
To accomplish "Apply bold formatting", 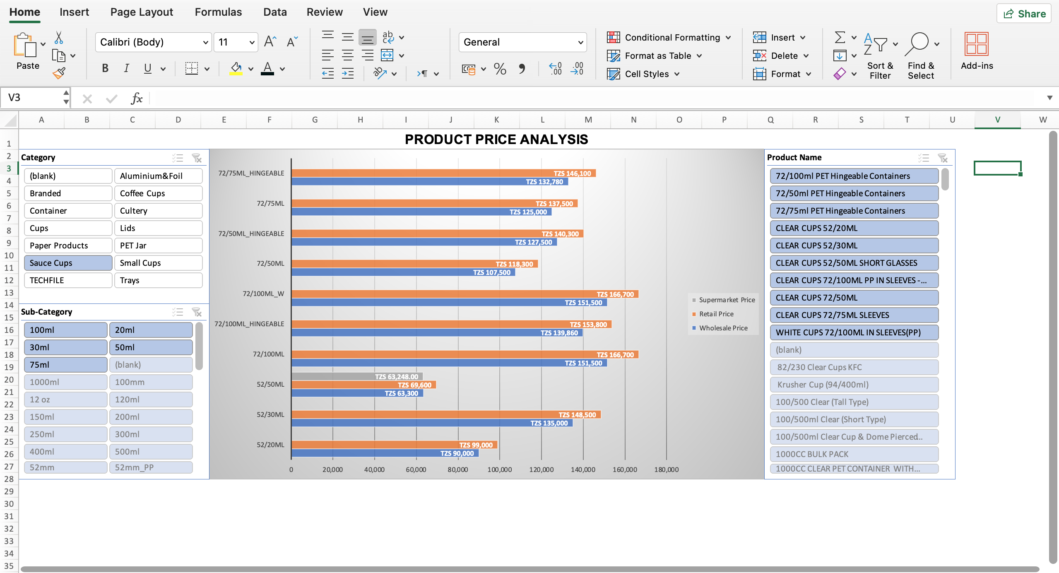I will coord(105,68).
